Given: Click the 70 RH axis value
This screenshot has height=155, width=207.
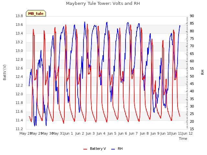Looking at the screenshot, I should point(192,46).
